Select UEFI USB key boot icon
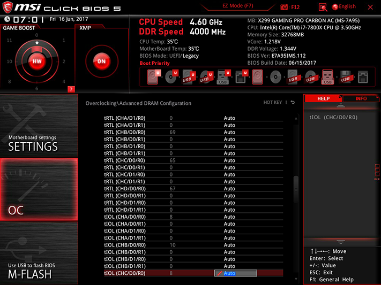Viewport: 381px width, 285px height. (x=223, y=77)
